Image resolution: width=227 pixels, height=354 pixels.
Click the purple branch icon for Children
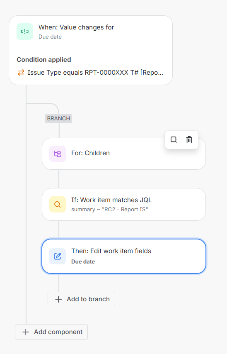pos(58,154)
